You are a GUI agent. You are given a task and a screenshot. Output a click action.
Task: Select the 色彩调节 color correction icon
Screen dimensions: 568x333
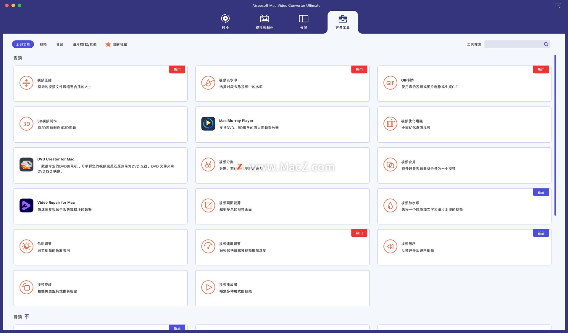26,246
